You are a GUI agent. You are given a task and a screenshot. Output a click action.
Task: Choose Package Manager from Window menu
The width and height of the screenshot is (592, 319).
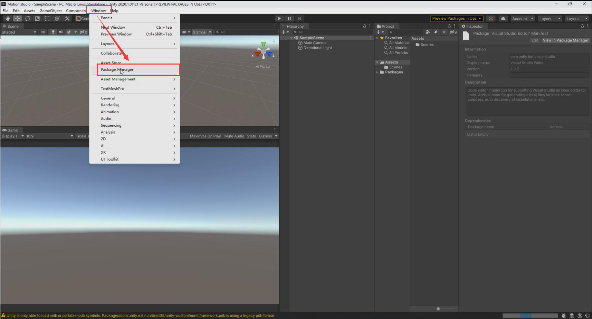coord(117,70)
